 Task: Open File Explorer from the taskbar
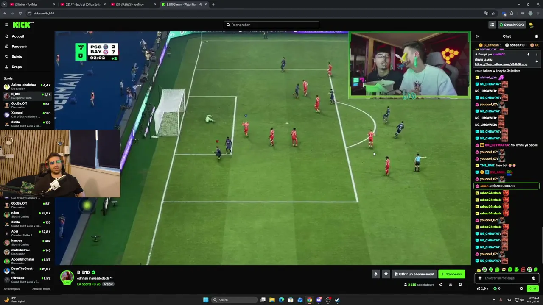(x=272, y=300)
